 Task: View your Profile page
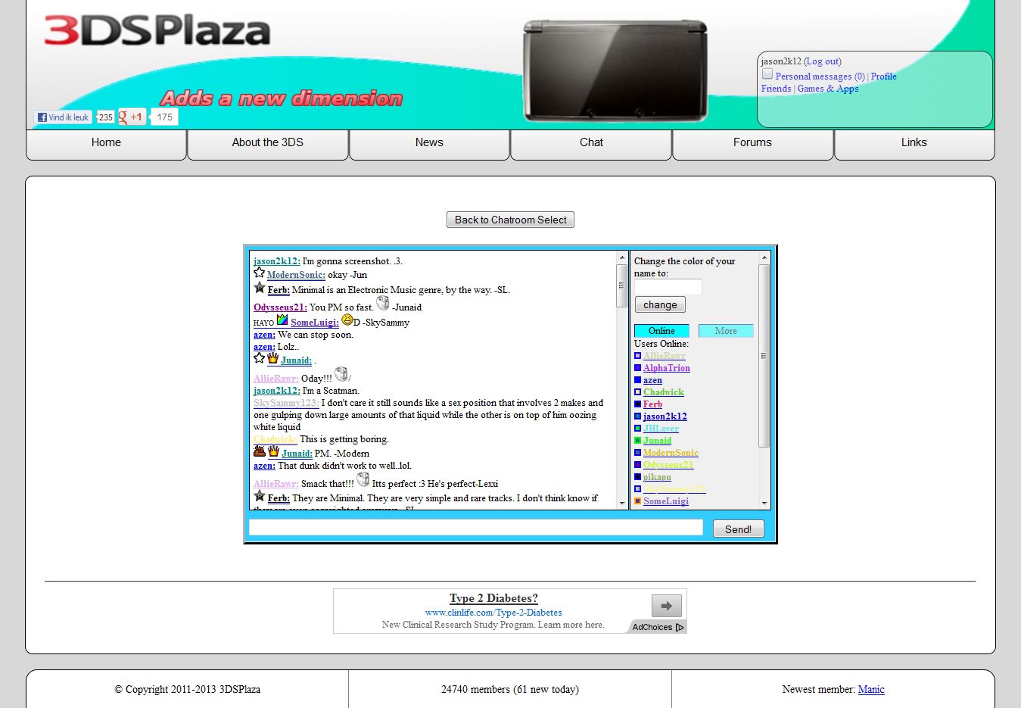883,76
